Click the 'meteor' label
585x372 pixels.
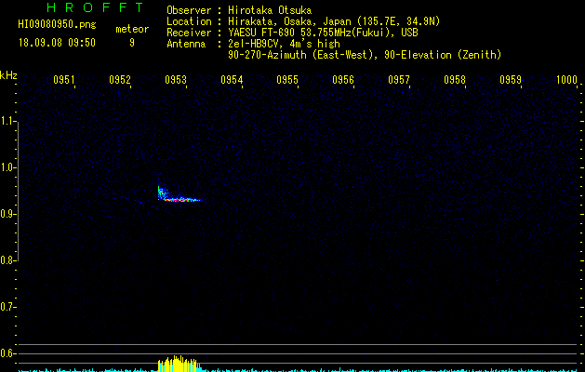point(132,29)
